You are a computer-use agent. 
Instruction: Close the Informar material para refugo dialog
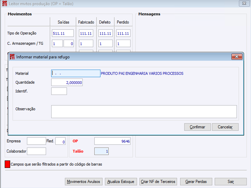coord(237,57)
